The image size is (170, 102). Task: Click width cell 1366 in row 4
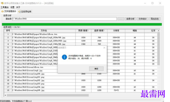click(x=83, y=44)
